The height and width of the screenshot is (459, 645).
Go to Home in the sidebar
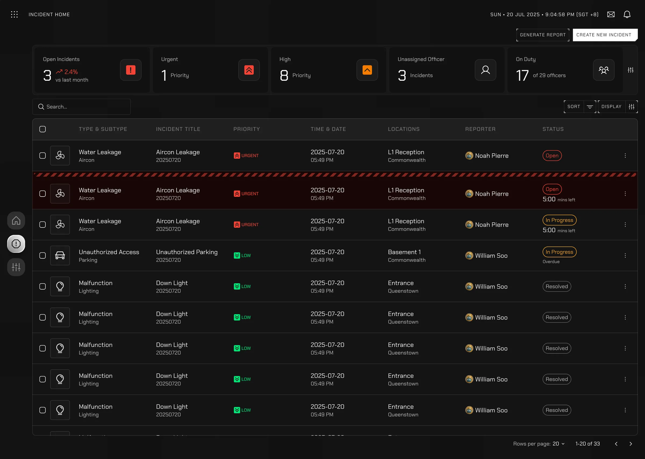point(16,220)
